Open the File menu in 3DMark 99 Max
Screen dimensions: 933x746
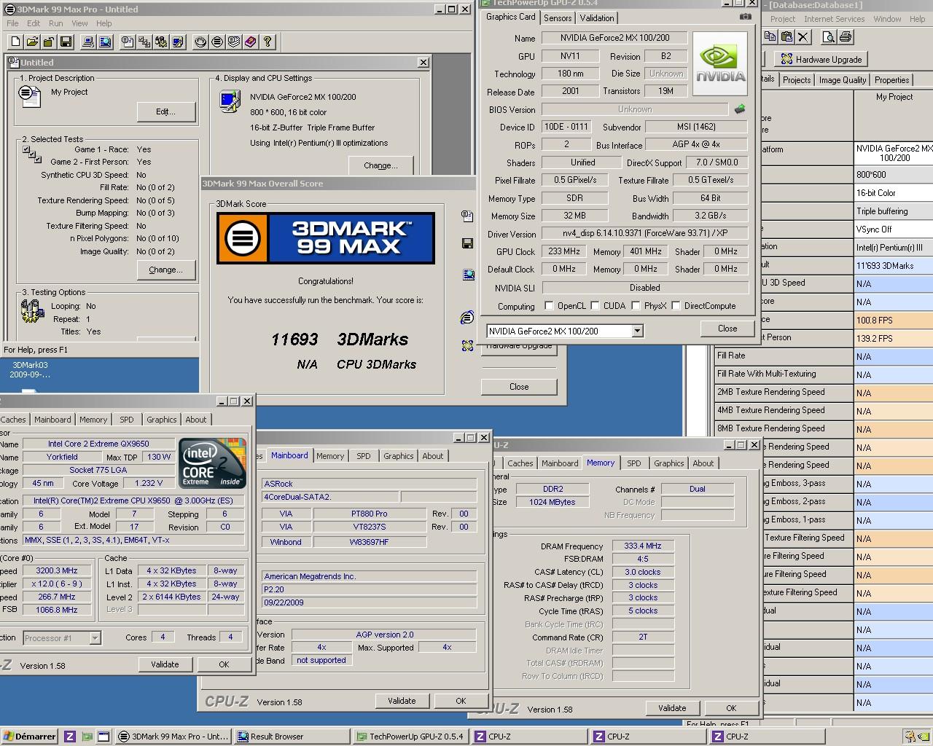(12, 23)
